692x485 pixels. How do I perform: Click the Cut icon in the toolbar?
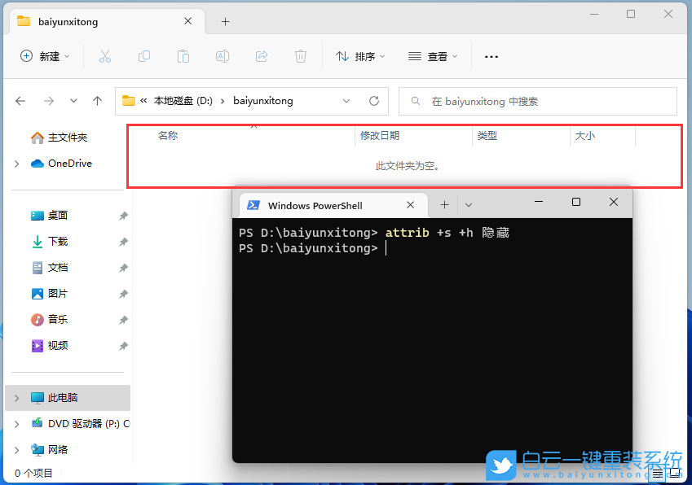[104, 56]
